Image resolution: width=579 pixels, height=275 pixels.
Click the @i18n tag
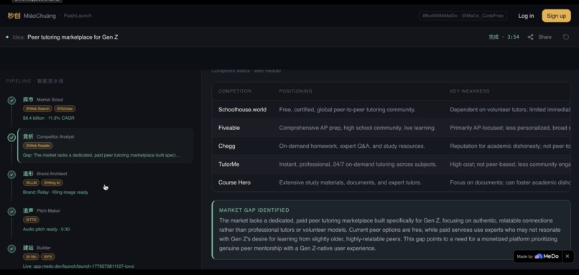tap(31, 256)
